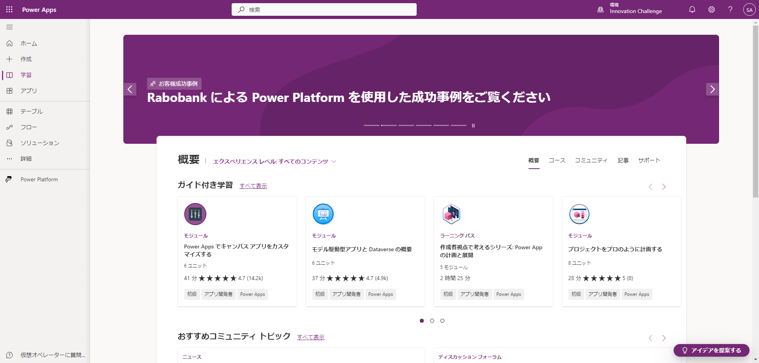Select the first carousel page dot
The width and height of the screenshot is (759, 363).
pos(422,321)
